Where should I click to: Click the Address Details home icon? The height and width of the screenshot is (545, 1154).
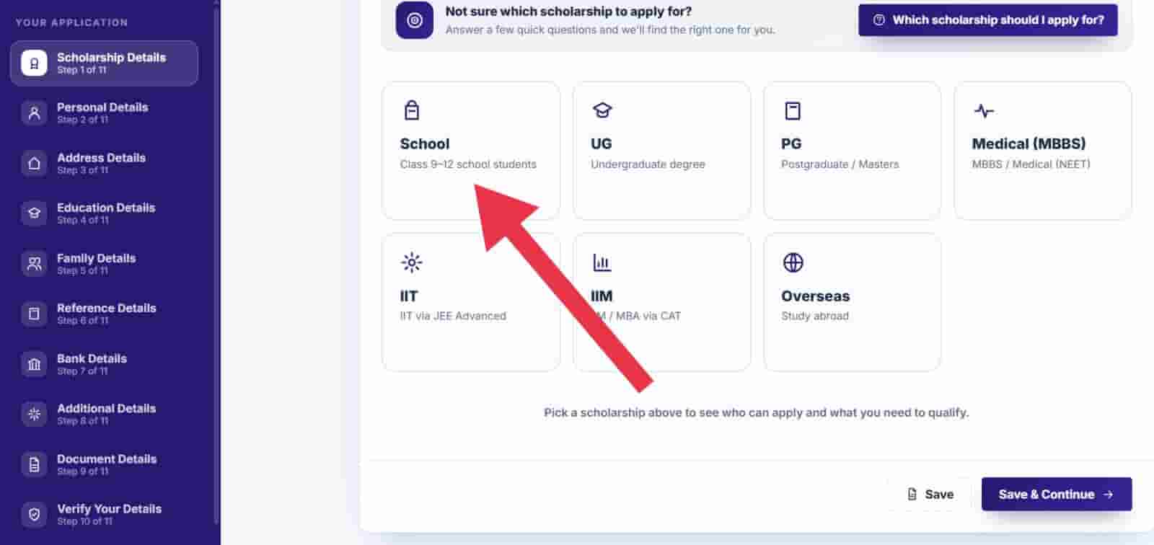click(x=34, y=164)
